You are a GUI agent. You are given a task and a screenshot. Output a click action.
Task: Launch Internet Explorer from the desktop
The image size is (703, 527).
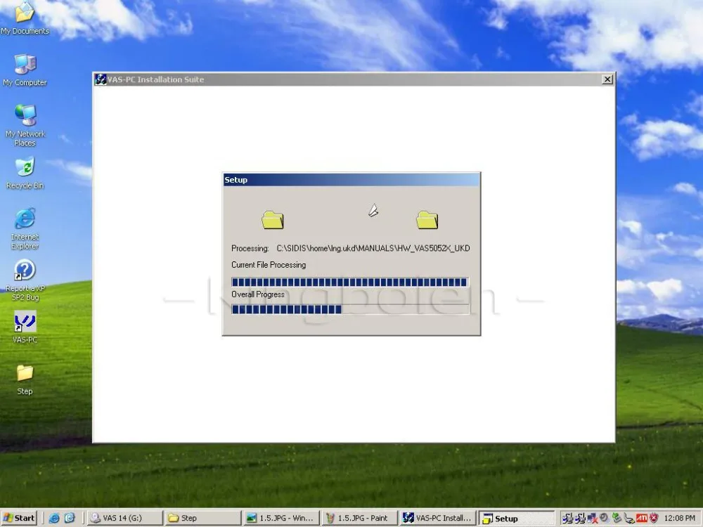pyautogui.click(x=25, y=229)
